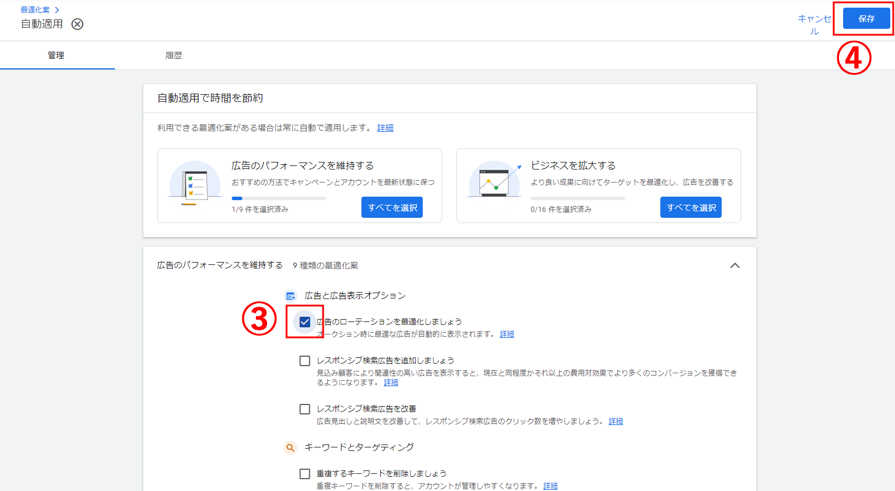
Task: Click the 広告と広告表示オプション section icon
Action: click(290, 296)
